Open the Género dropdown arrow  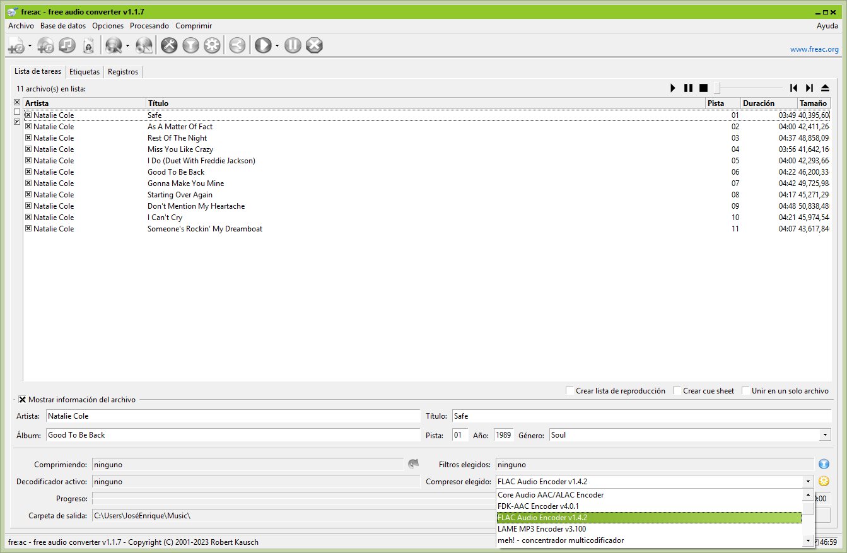[x=825, y=435]
